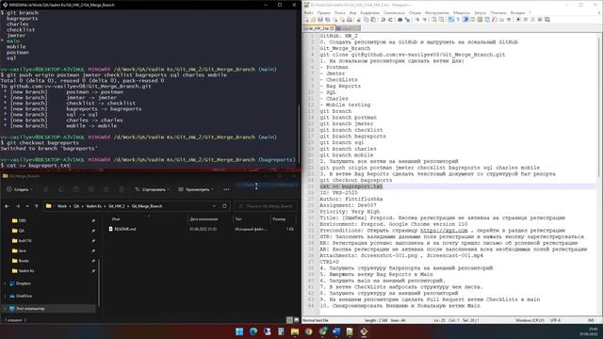Click the Paste icon in Notepad++ toolbar
Viewport: 603px width, 339px height.
[373, 20]
